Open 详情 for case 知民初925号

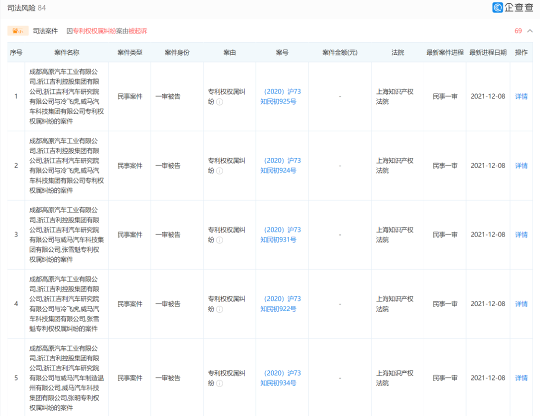pyautogui.click(x=521, y=96)
